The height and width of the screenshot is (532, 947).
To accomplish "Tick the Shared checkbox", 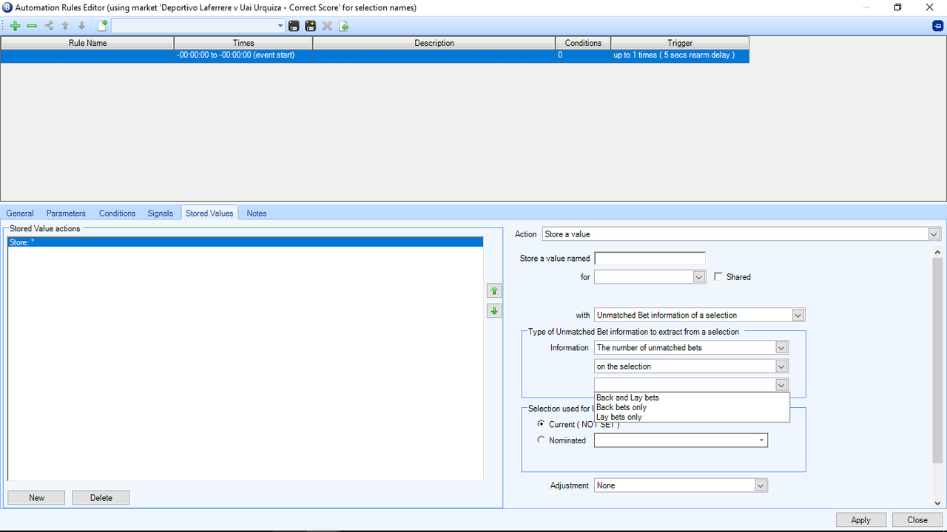I will 718,276.
